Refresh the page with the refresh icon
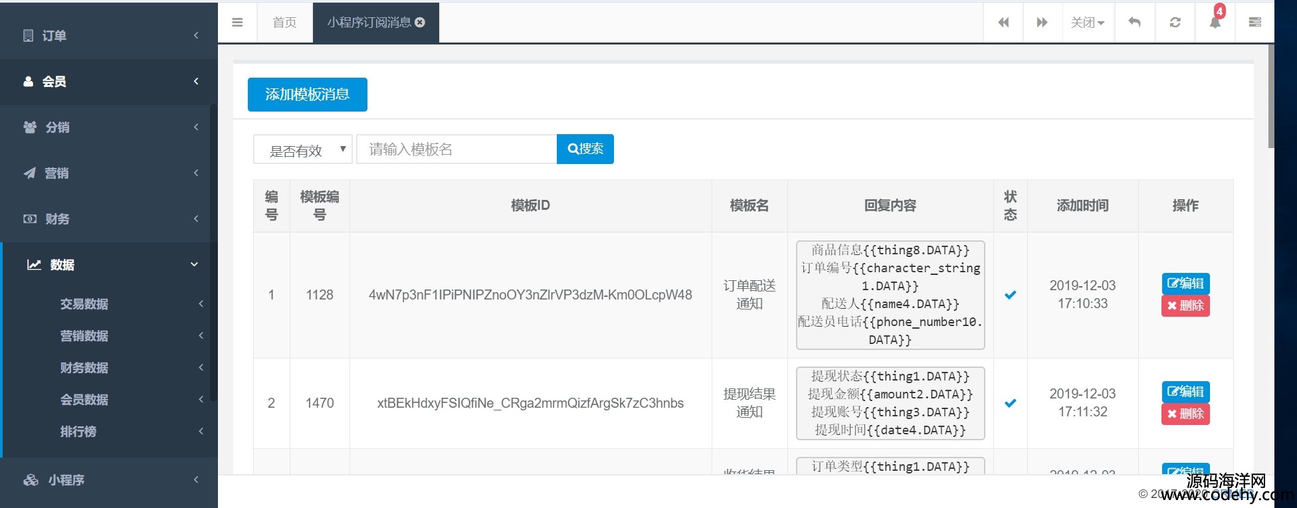1297x508 pixels. coord(1175,22)
